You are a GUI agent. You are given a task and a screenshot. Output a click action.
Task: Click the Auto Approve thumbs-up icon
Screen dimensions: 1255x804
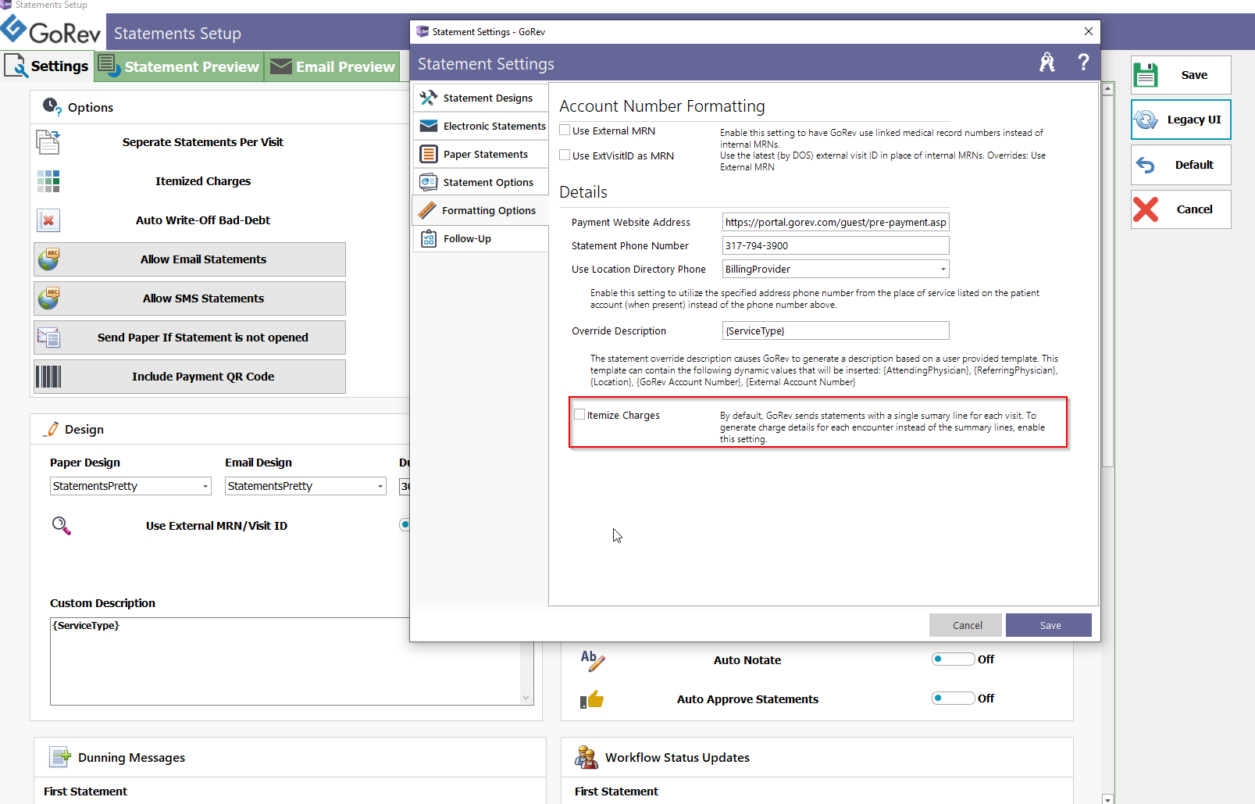point(592,699)
